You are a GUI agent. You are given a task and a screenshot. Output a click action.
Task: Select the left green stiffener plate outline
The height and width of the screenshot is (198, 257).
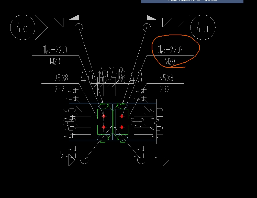(x=104, y=122)
